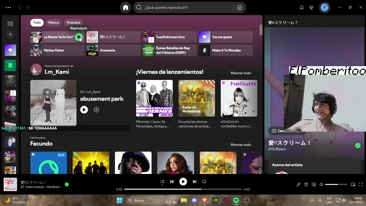
Task: Open the three-dot app menu
Action: [x=8, y=7]
